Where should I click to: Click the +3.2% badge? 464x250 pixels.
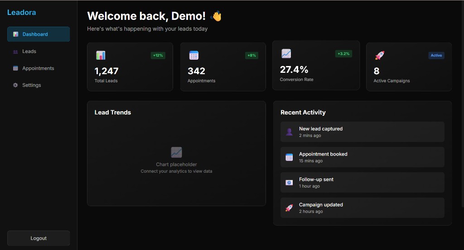pyautogui.click(x=343, y=54)
